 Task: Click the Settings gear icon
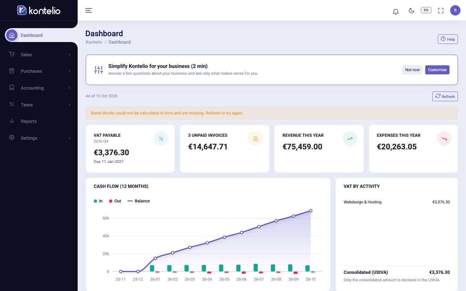(12, 138)
